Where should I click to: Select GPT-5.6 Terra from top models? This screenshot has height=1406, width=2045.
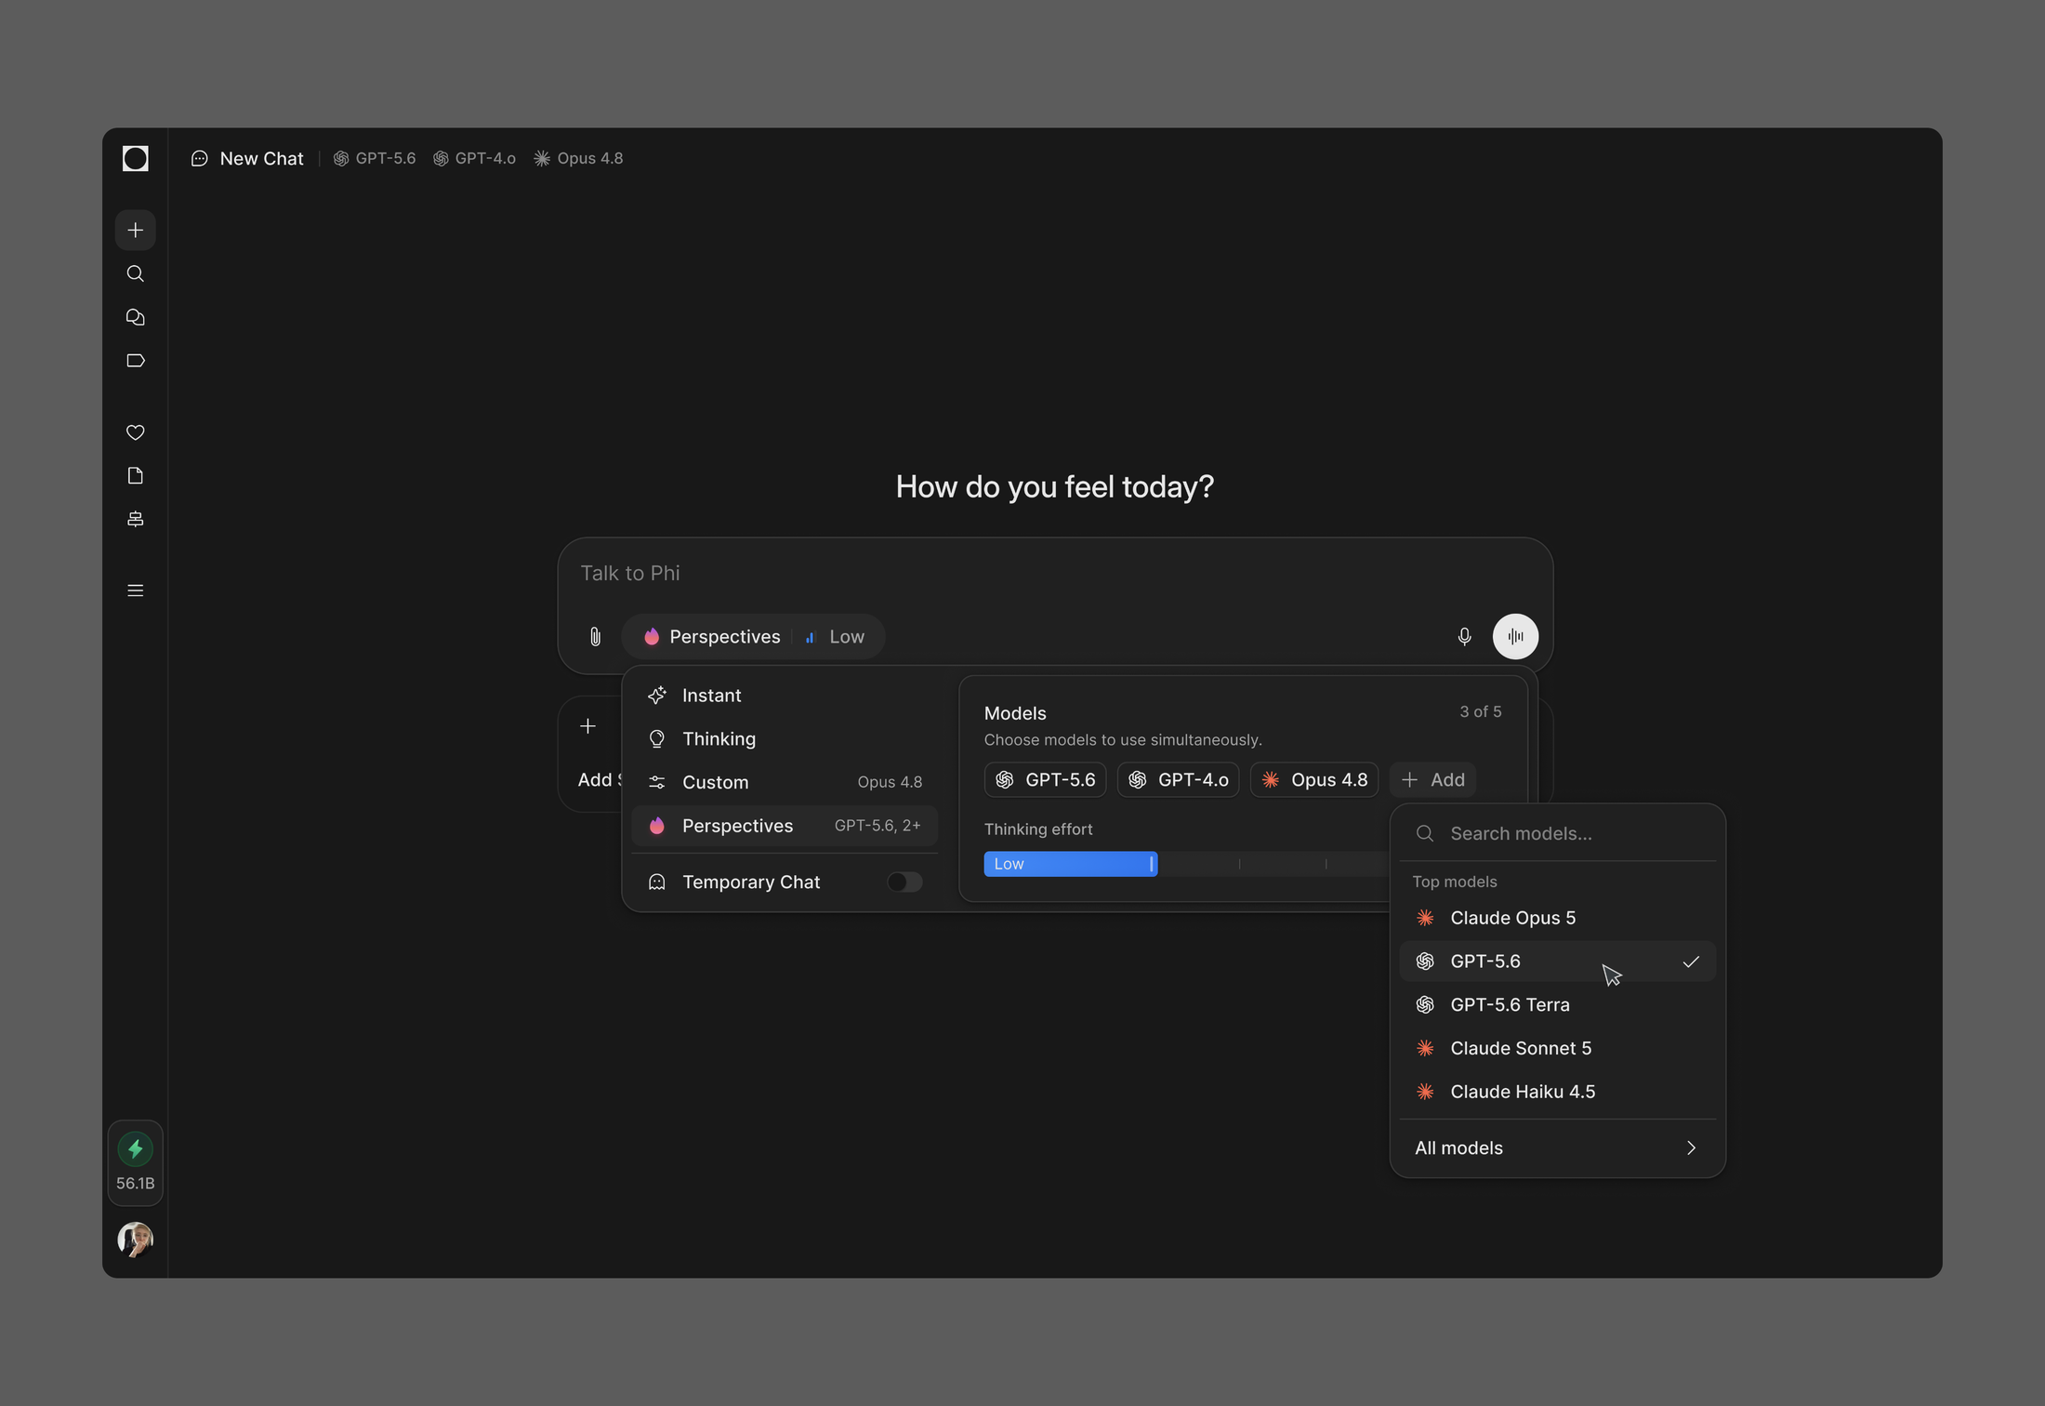pyautogui.click(x=1557, y=1005)
